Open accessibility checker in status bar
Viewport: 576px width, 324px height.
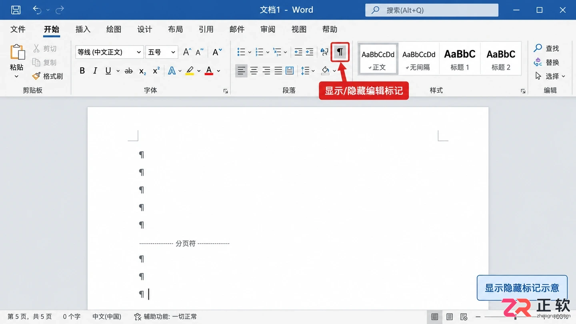[165, 316]
